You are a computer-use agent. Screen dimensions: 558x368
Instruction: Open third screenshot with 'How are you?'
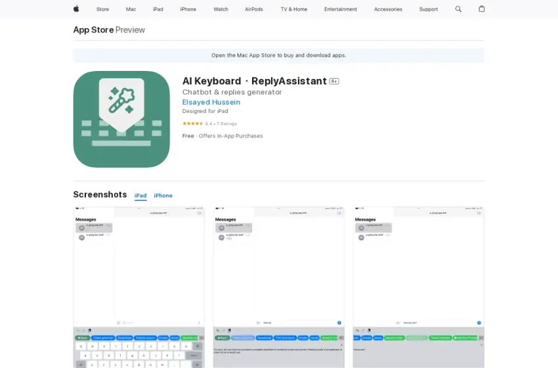click(419, 287)
